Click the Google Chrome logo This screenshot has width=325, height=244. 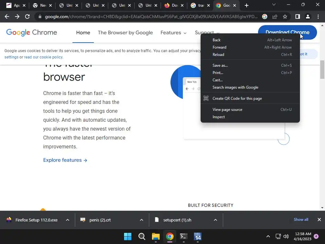[x=31, y=32]
